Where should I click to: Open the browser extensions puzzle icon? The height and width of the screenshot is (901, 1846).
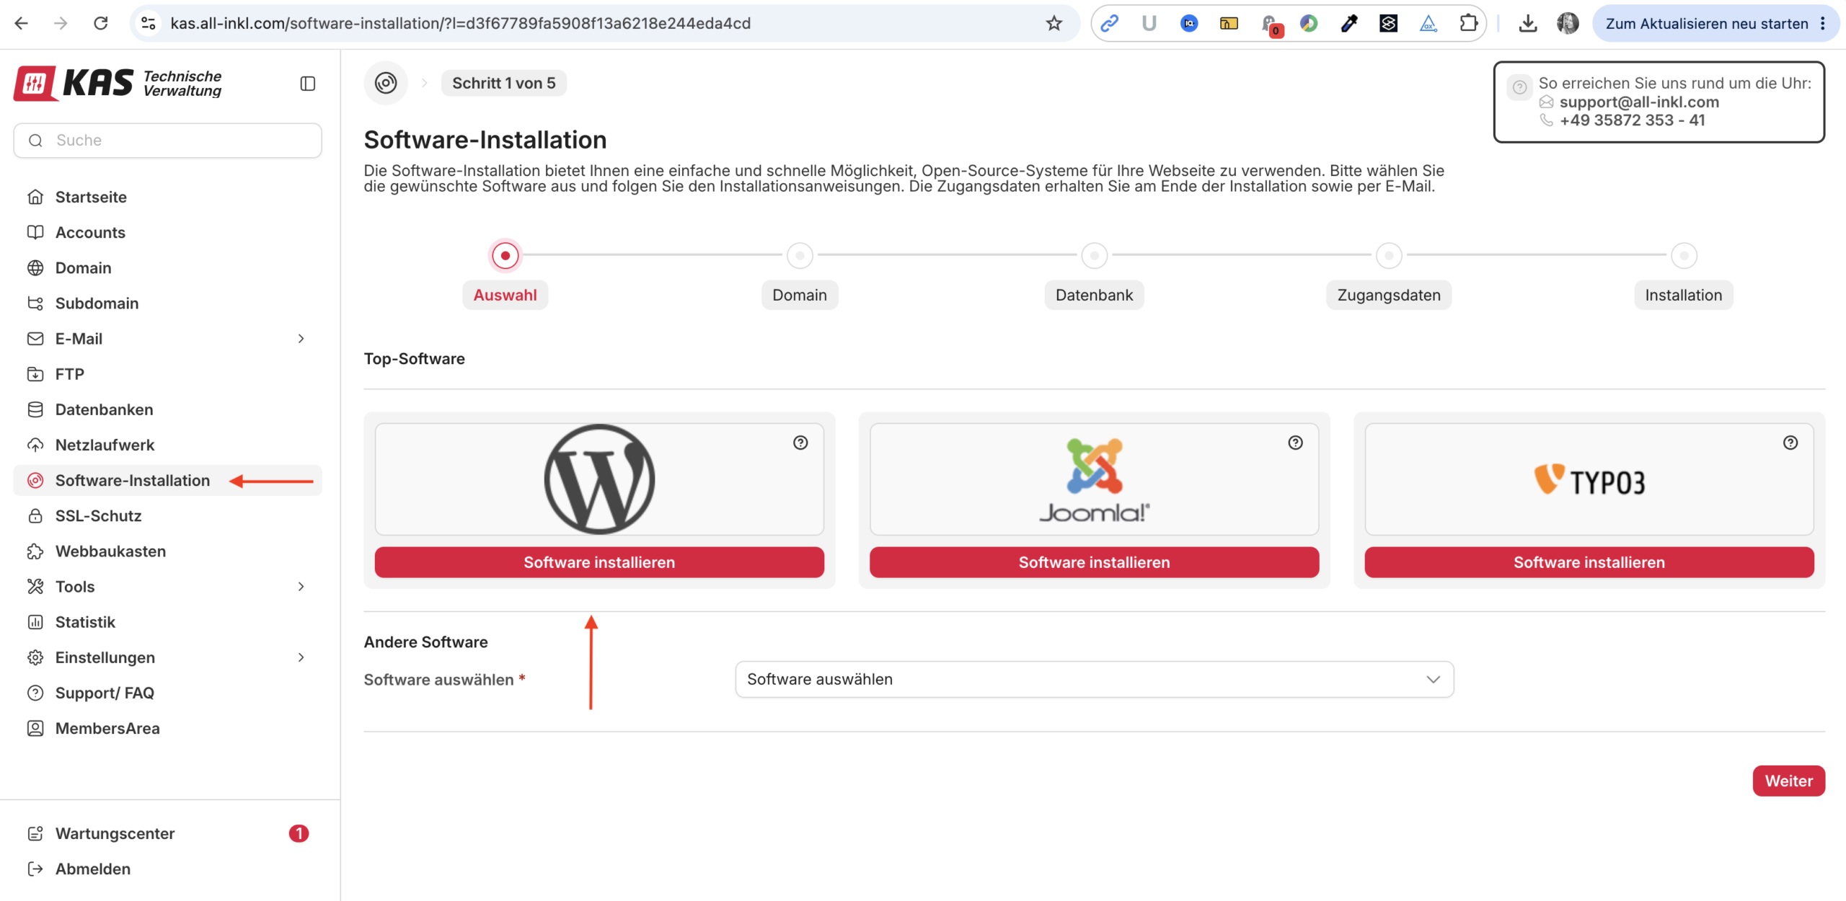(x=1468, y=23)
